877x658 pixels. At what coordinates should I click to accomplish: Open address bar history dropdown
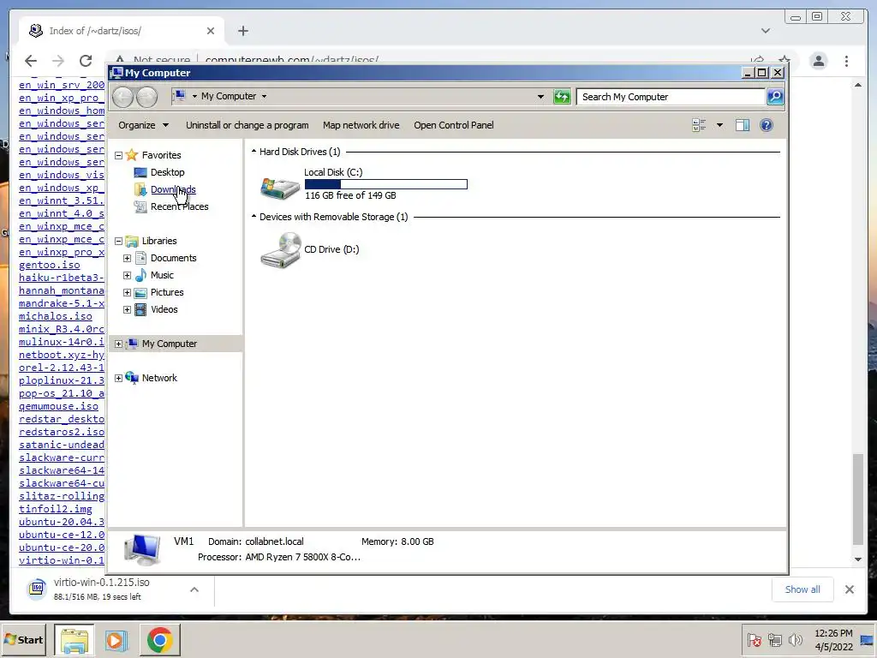pos(540,96)
